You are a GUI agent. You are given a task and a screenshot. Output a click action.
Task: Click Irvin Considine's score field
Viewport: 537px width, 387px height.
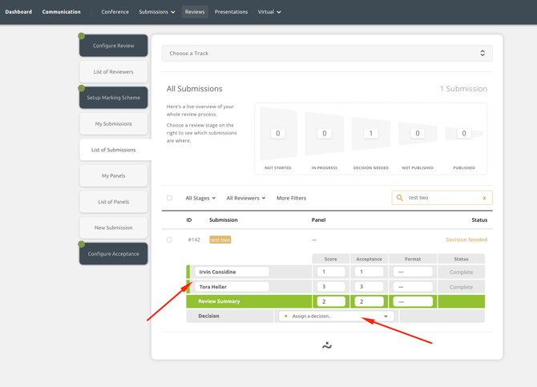[330, 272]
